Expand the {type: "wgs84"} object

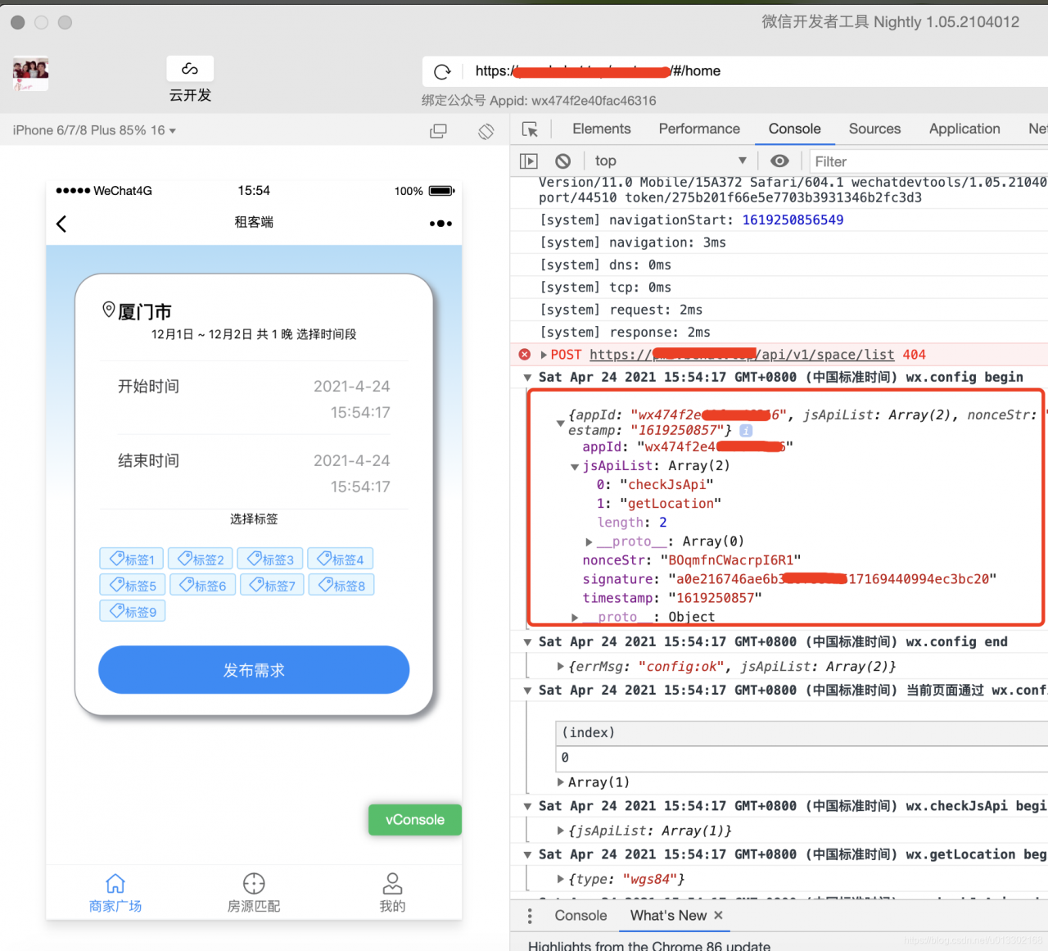click(x=560, y=879)
